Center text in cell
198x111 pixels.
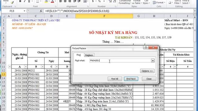pos(65,1)
